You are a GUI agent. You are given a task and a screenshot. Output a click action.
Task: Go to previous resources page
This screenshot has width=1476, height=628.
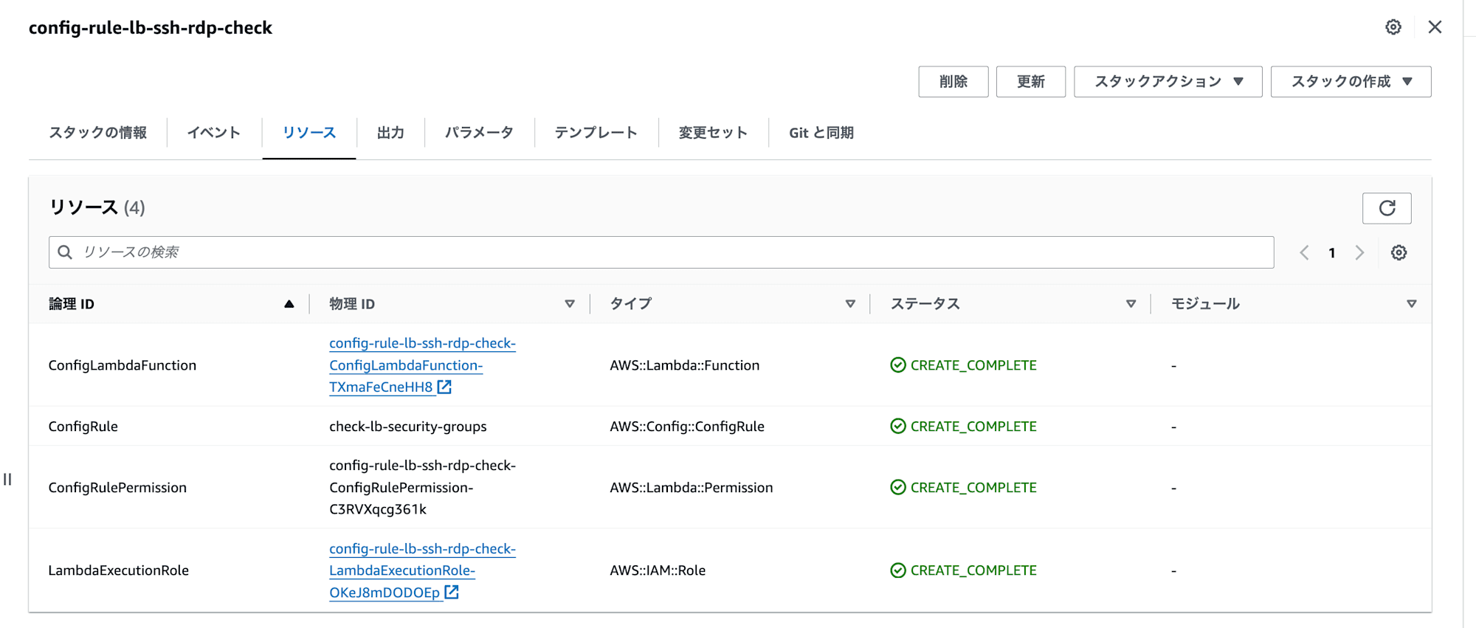pos(1304,252)
